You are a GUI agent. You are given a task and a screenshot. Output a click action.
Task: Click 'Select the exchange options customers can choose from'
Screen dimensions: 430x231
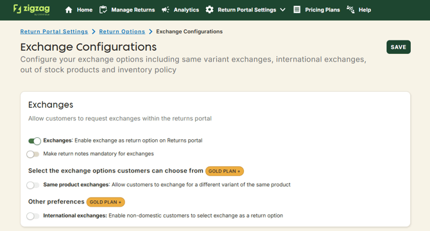click(116, 171)
